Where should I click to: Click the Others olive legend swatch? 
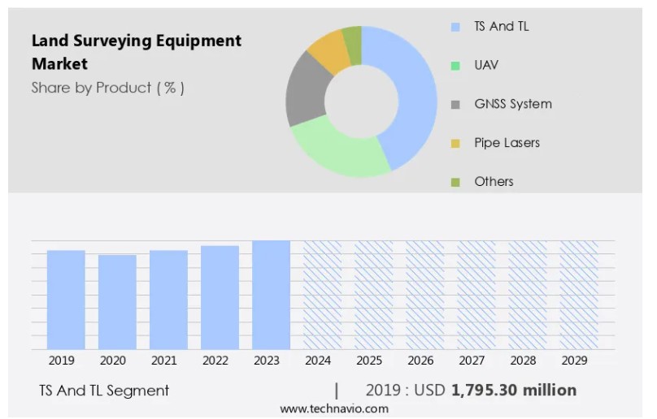click(x=455, y=182)
